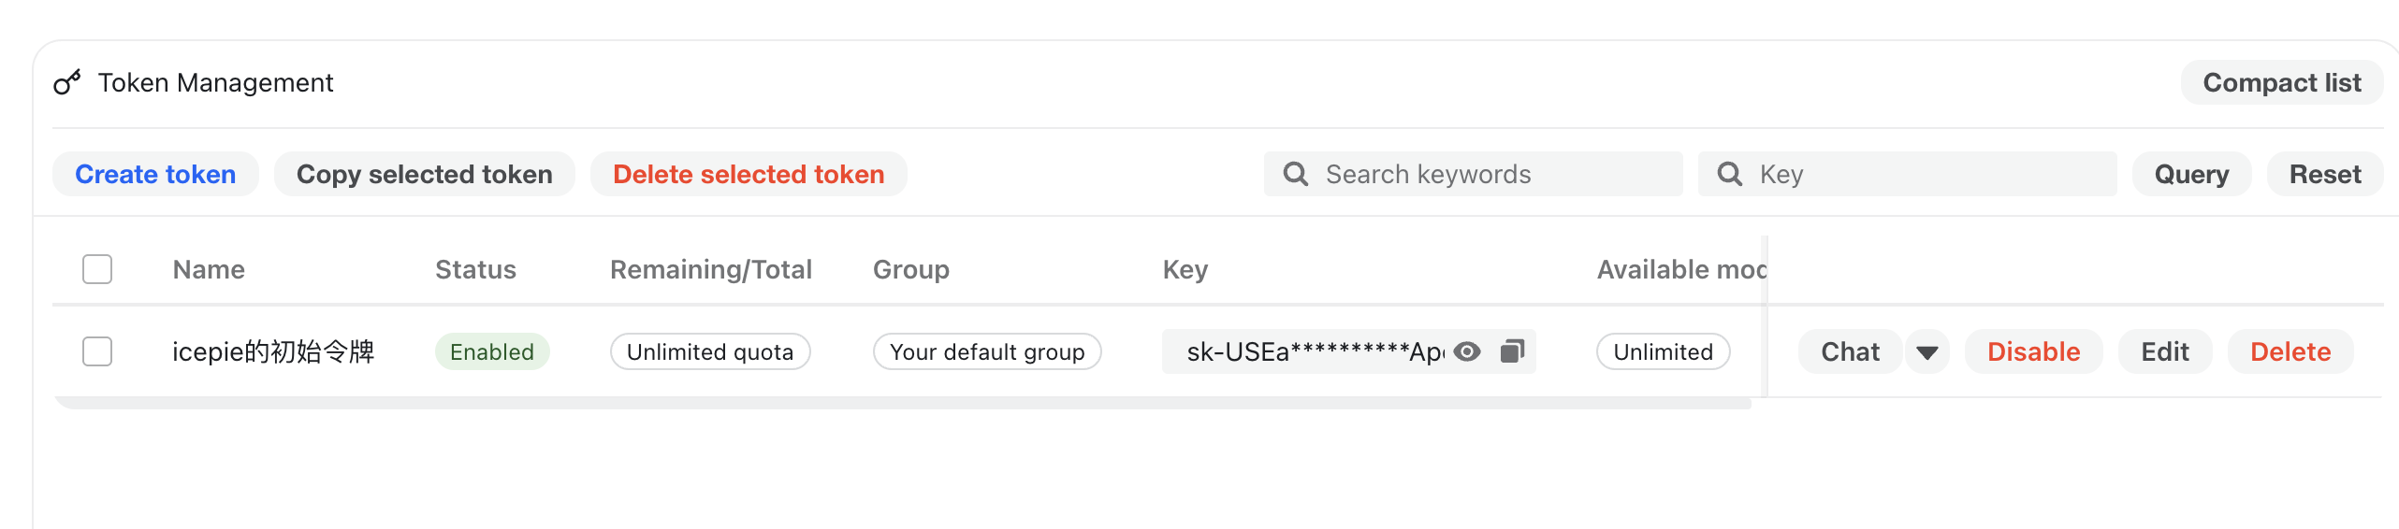This screenshot has width=2399, height=529.
Task: Disable the icepie token
Action: click(2033, 351)
